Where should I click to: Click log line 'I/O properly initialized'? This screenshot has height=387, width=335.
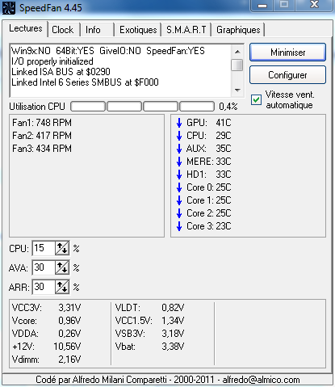[52, 61]
